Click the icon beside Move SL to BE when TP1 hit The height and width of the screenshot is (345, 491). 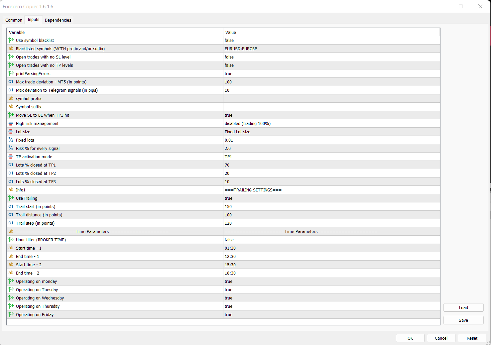(x=11, y=115)
